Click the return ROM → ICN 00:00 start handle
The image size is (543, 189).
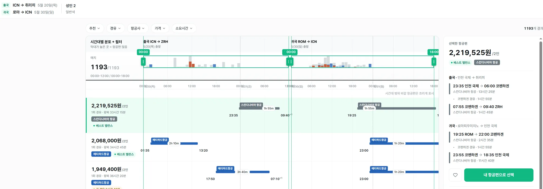pyautogui.click(x=291, y=62)
